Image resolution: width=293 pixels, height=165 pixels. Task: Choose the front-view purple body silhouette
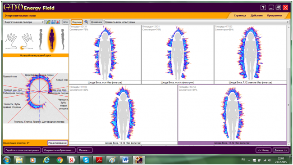pyautogui.click(x=51, y=40)
